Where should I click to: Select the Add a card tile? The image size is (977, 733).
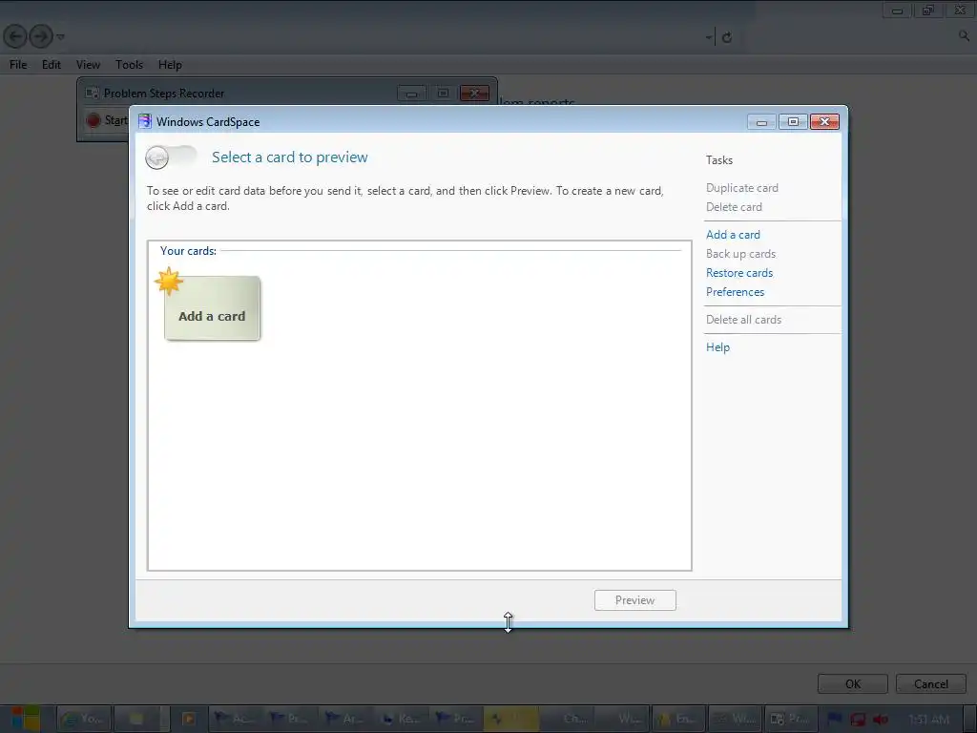(212, 308)
